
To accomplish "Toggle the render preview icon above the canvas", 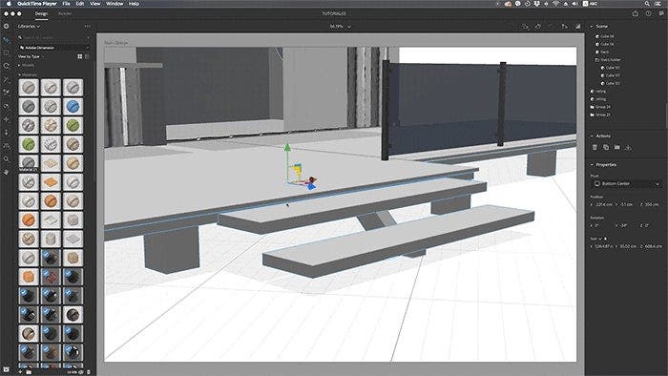I will (x=578, y=27).
